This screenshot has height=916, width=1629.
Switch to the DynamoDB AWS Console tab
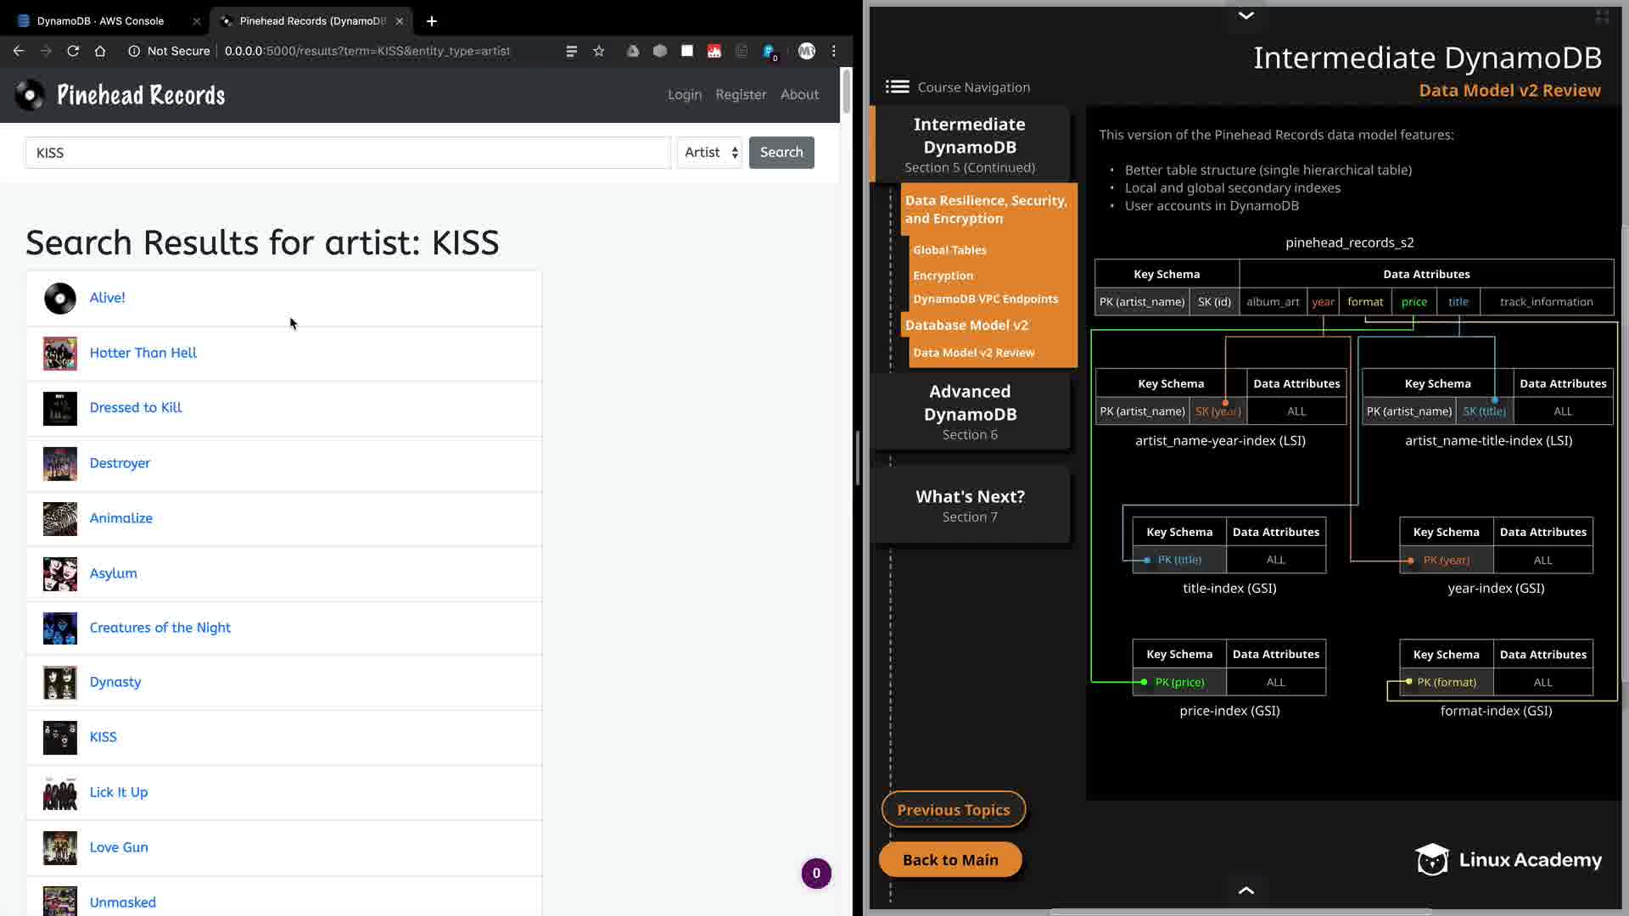point(100,20)
